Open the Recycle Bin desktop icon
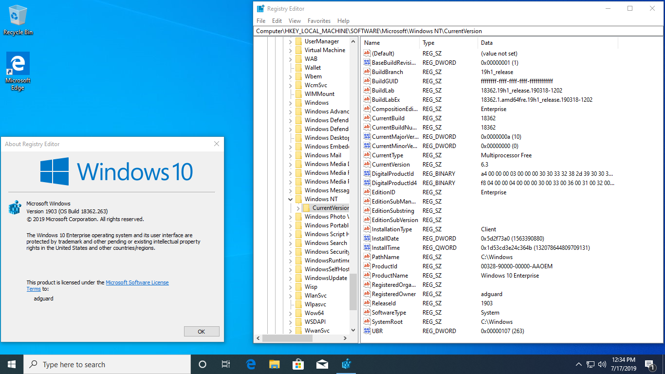Screen dimensions: 665x374 pos(18,20)
